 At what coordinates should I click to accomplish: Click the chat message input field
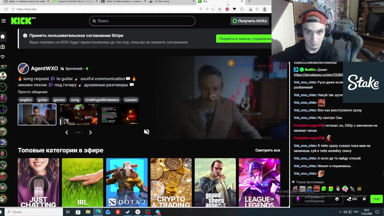tap(317, 199)
